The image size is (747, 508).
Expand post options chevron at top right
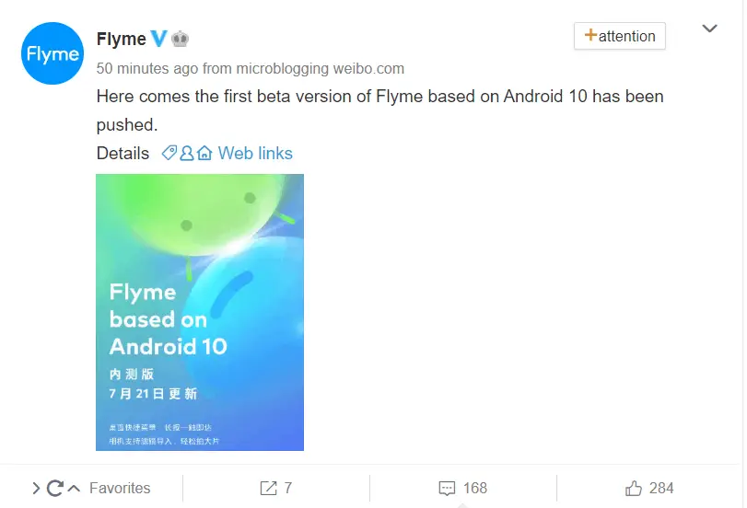[x=709, y=29]
